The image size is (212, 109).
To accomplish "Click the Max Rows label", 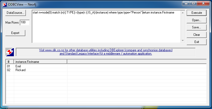I will (12, 23).
